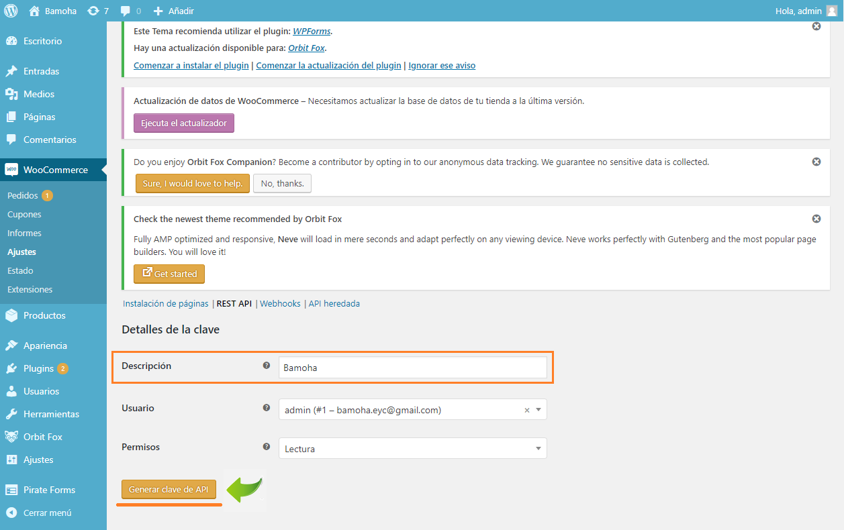This screenshot has height=530, width=844.
Task: Expand the Usuario dropdown
Action: tap(538, 410)
